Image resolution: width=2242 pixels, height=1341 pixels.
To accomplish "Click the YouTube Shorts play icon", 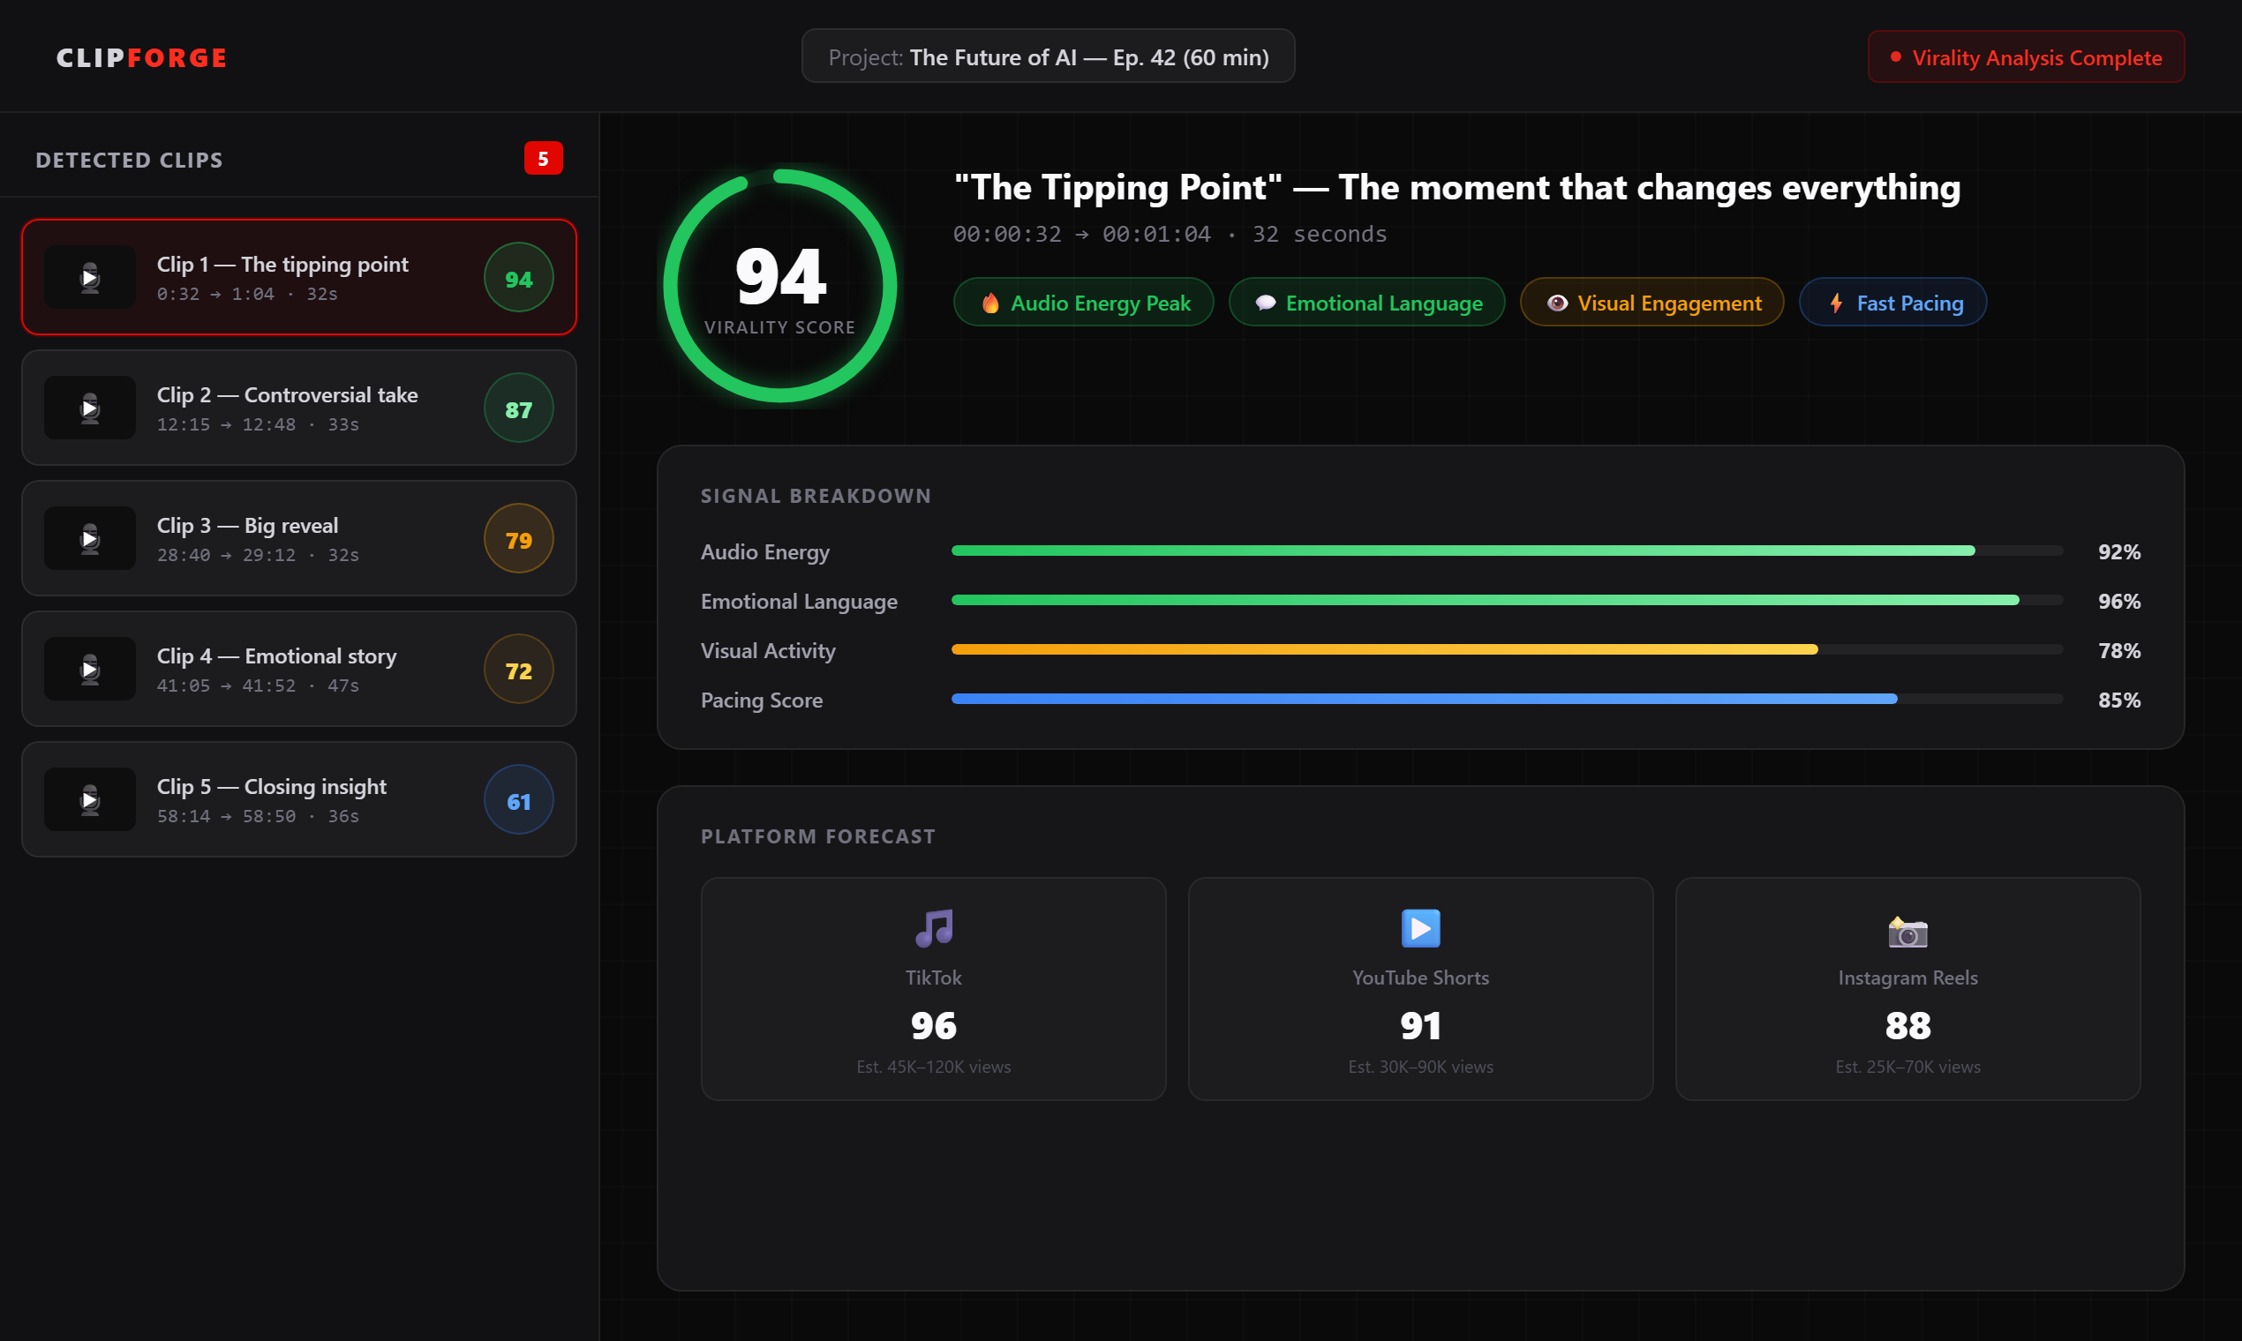I will click(x=1420, y=928).
